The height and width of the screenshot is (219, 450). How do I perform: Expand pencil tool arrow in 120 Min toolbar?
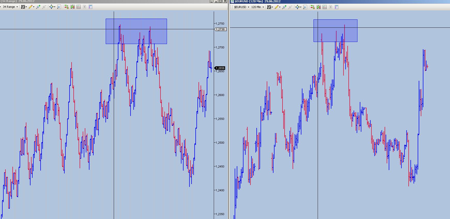coord(280,7)
